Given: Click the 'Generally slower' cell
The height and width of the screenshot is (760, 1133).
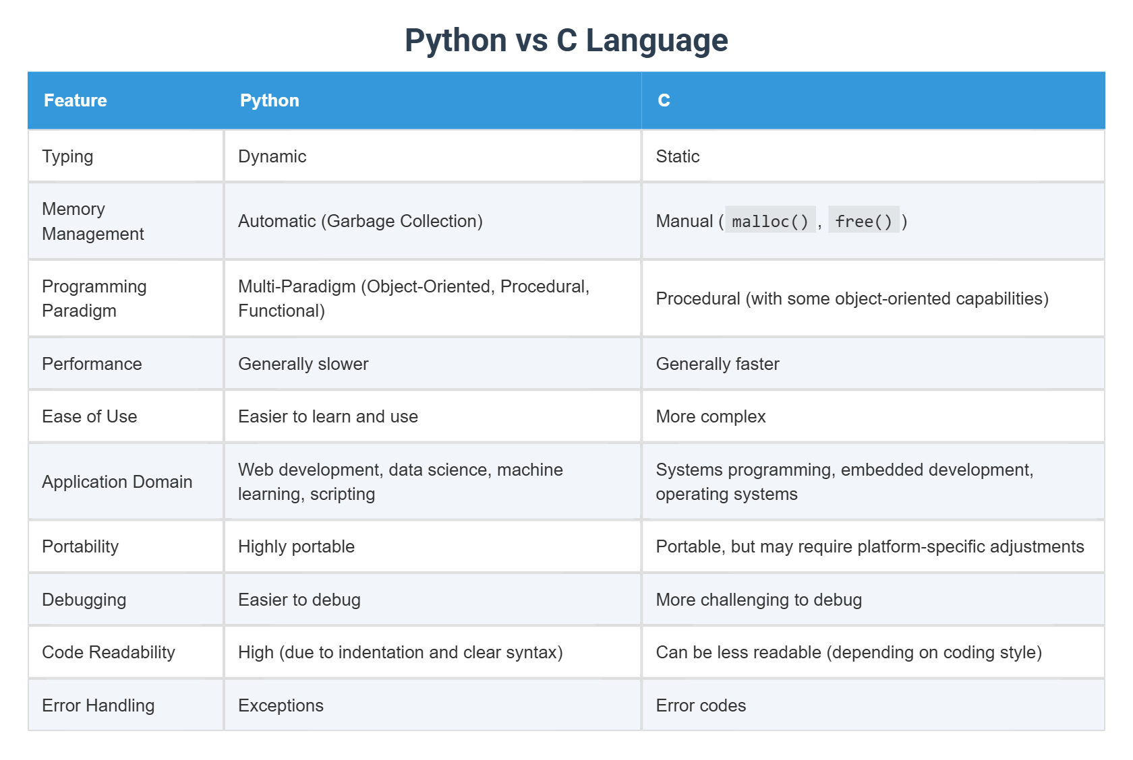Looking at the screenshot, I should pyautogui.click(x=432, y=364).
